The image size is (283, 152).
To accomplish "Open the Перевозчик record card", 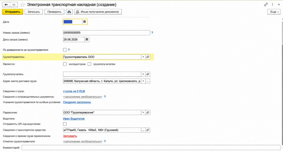I will point(148,112).
